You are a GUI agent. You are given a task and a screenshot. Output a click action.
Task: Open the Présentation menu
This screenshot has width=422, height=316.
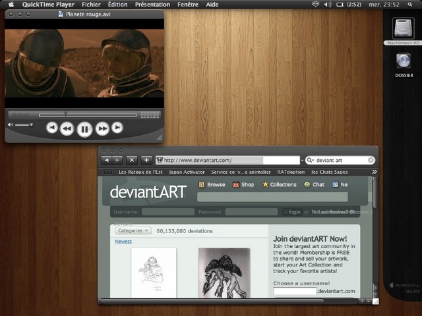[x=152, y=5]
